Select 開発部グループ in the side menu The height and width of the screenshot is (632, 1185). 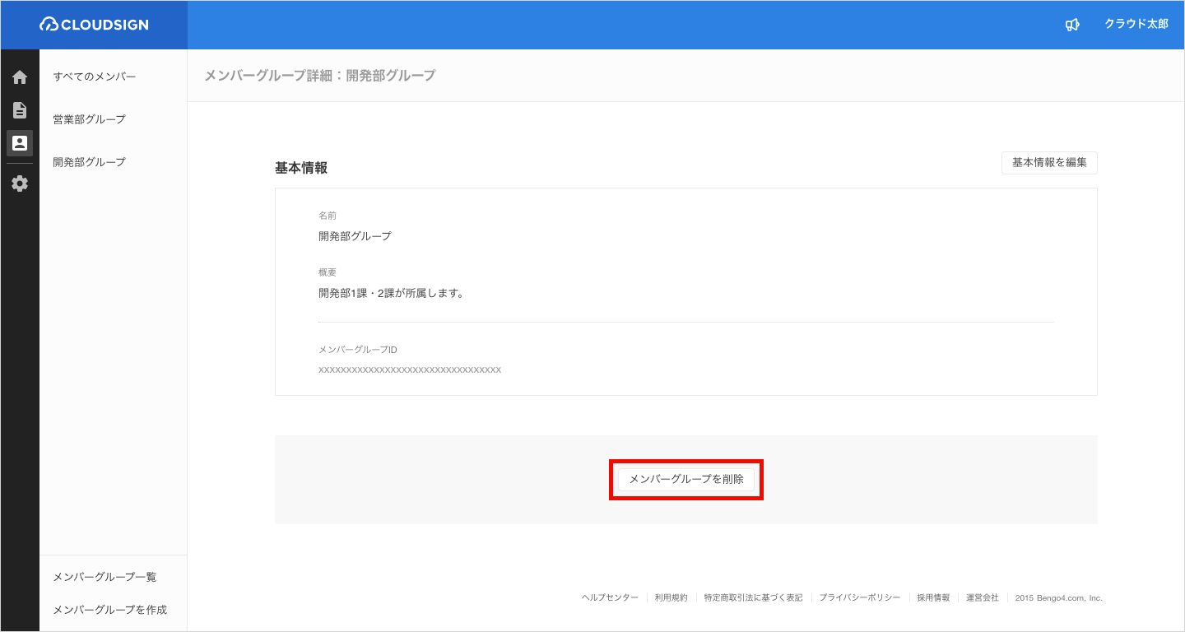89,162
